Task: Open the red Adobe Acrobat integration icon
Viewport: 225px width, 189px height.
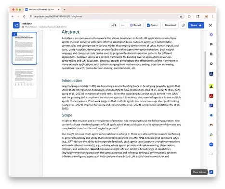Action: pyautogui.click(x=211, y=96)
